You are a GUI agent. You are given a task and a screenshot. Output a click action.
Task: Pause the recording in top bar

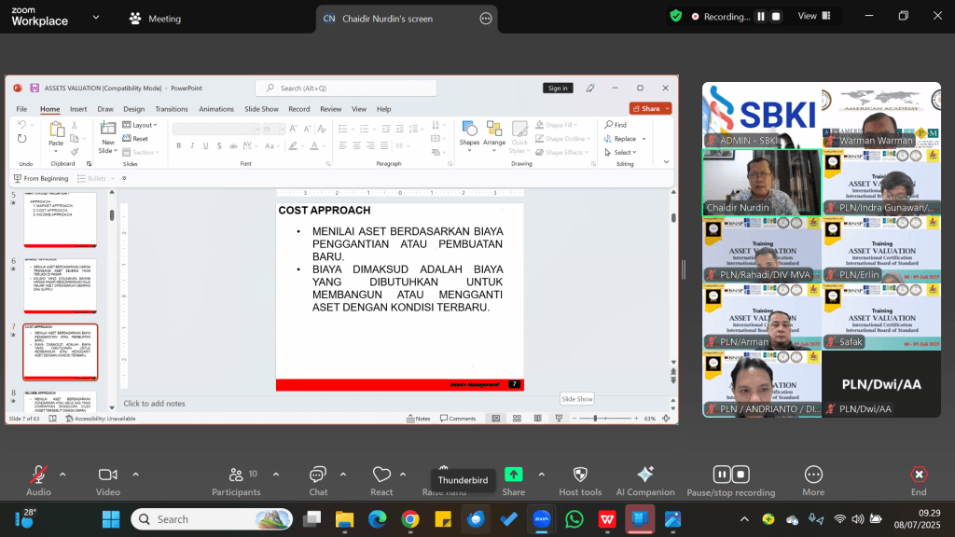pyautogui.click(x=761, y=17)
